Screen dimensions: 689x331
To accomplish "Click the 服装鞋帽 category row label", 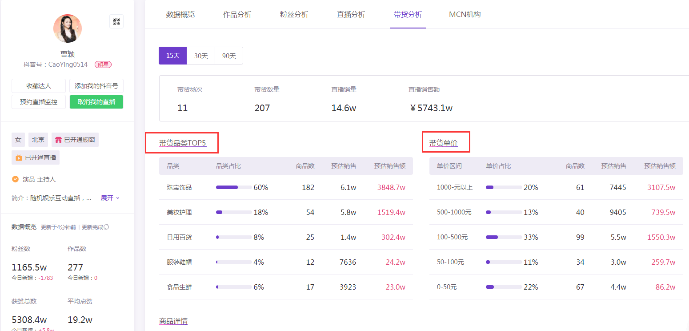I will [179, 262].
